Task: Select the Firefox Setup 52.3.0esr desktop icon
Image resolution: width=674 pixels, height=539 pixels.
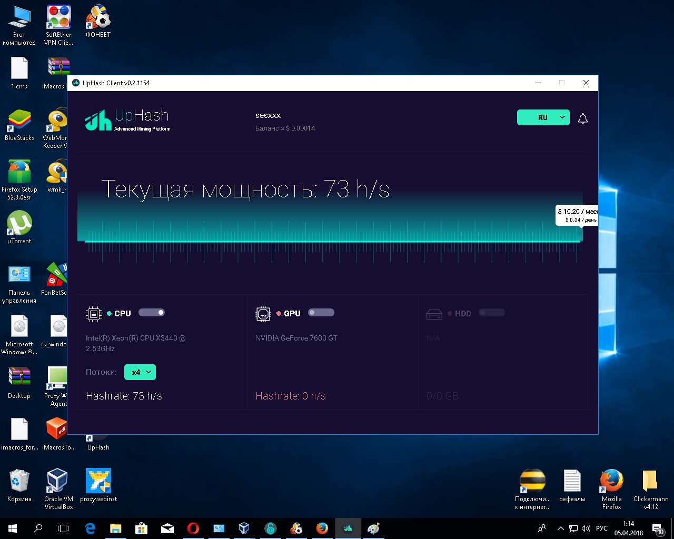Action: 19,179
